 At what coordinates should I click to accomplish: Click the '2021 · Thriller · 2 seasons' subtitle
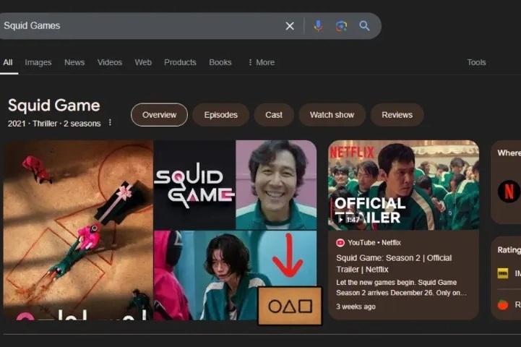54,124
